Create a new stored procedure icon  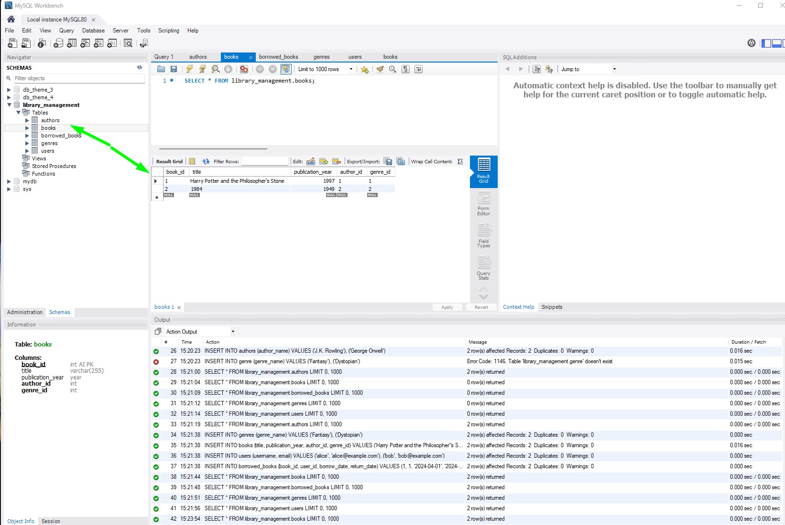[98, 43]
